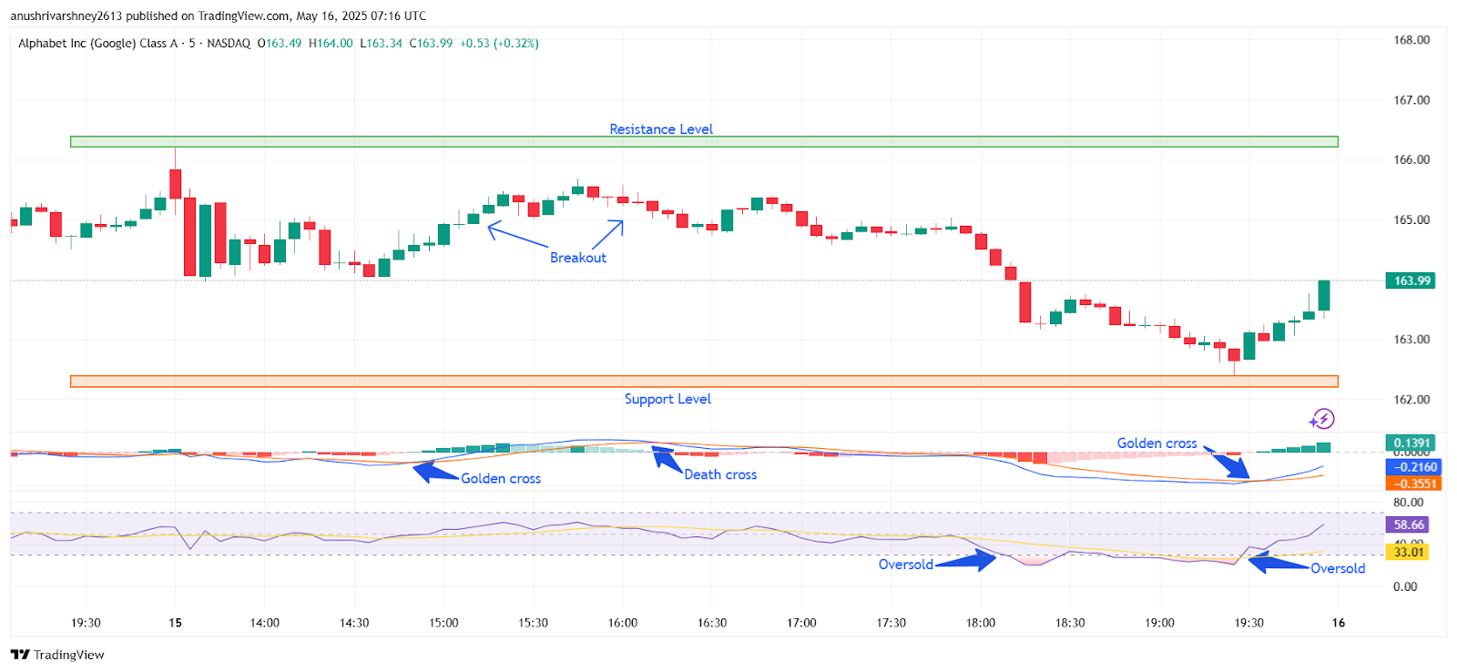Click the high price value H164.00
1457x672 pixels.
[331, 43]
